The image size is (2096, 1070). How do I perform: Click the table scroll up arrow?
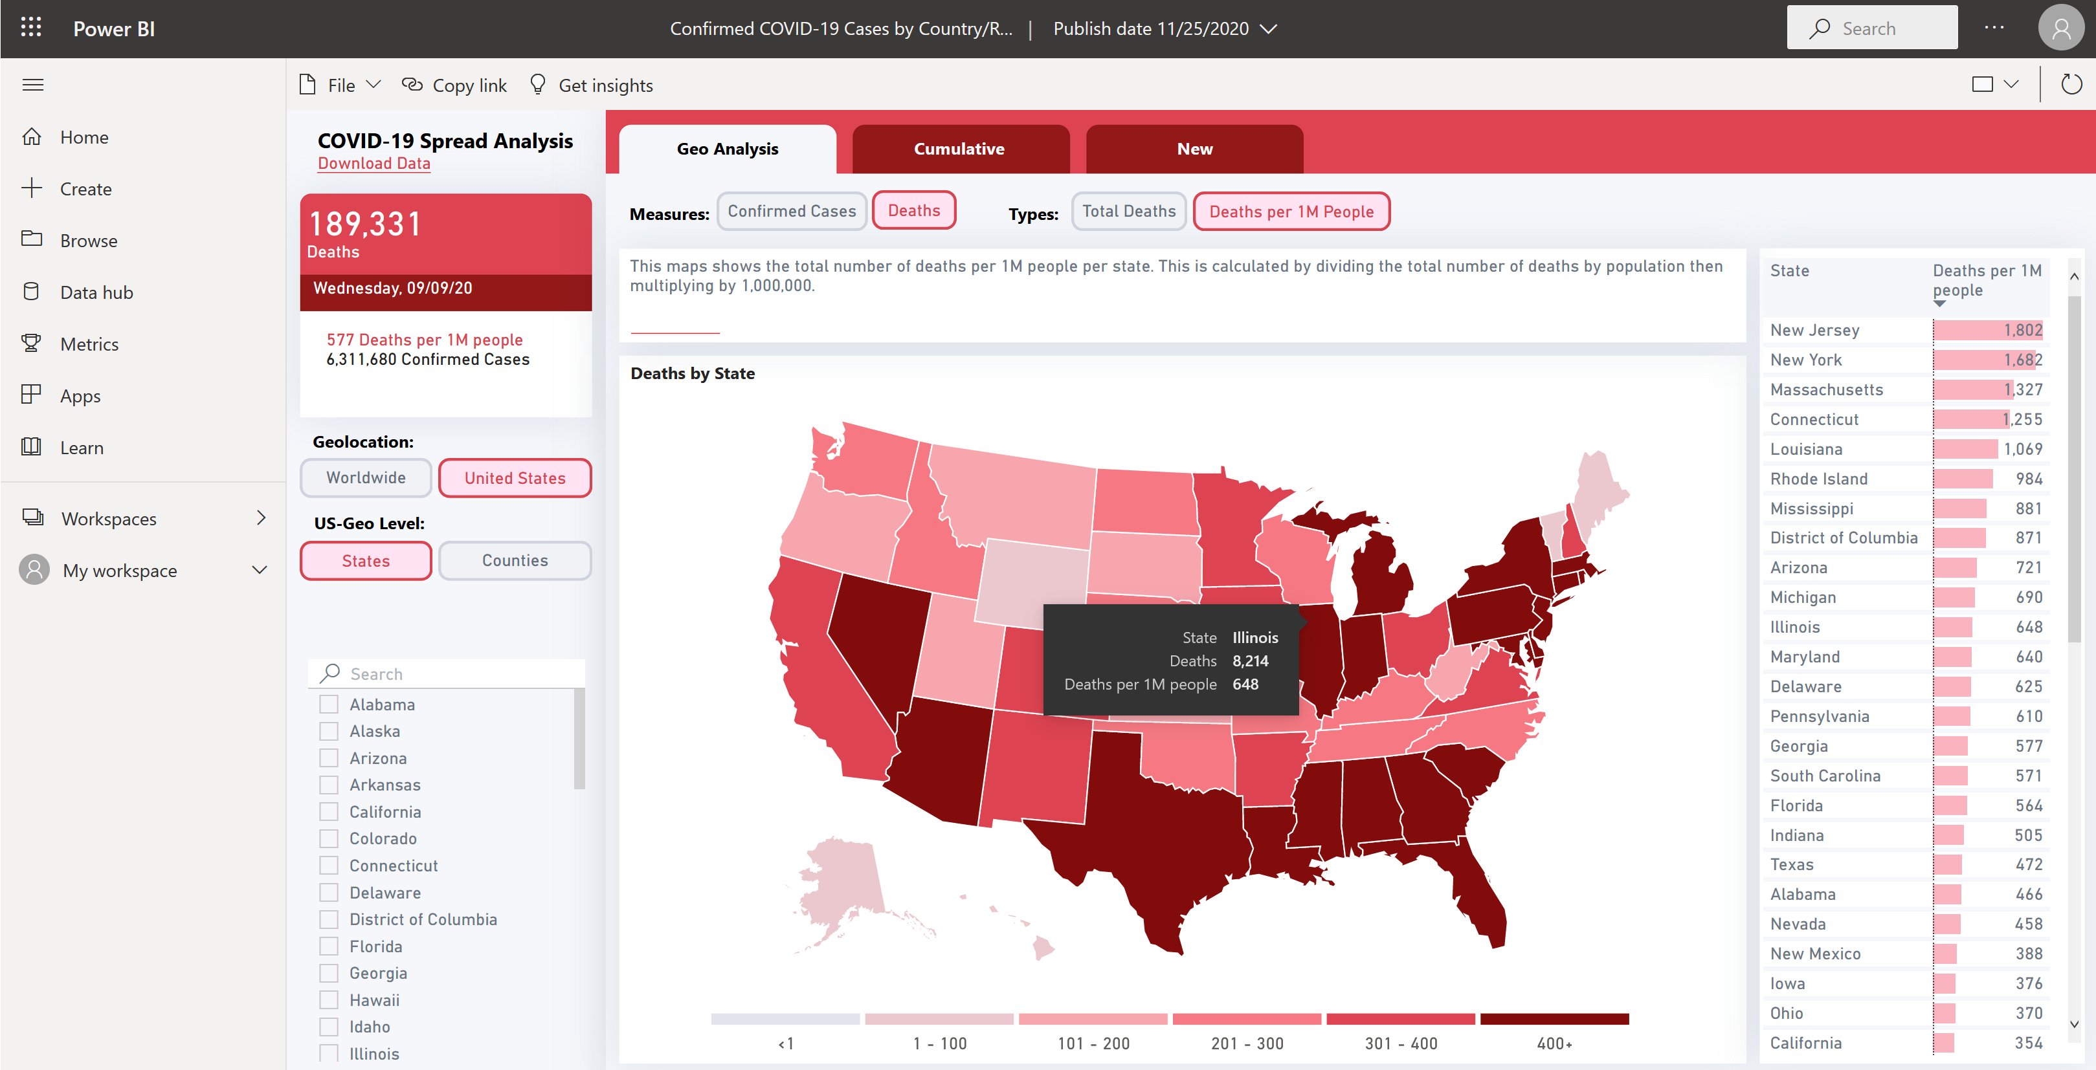pos(2074,276)
